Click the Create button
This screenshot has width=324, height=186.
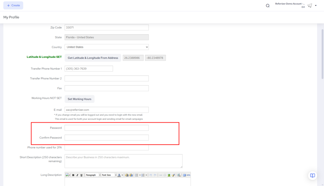pyautogui.click(x=13, y=5)
